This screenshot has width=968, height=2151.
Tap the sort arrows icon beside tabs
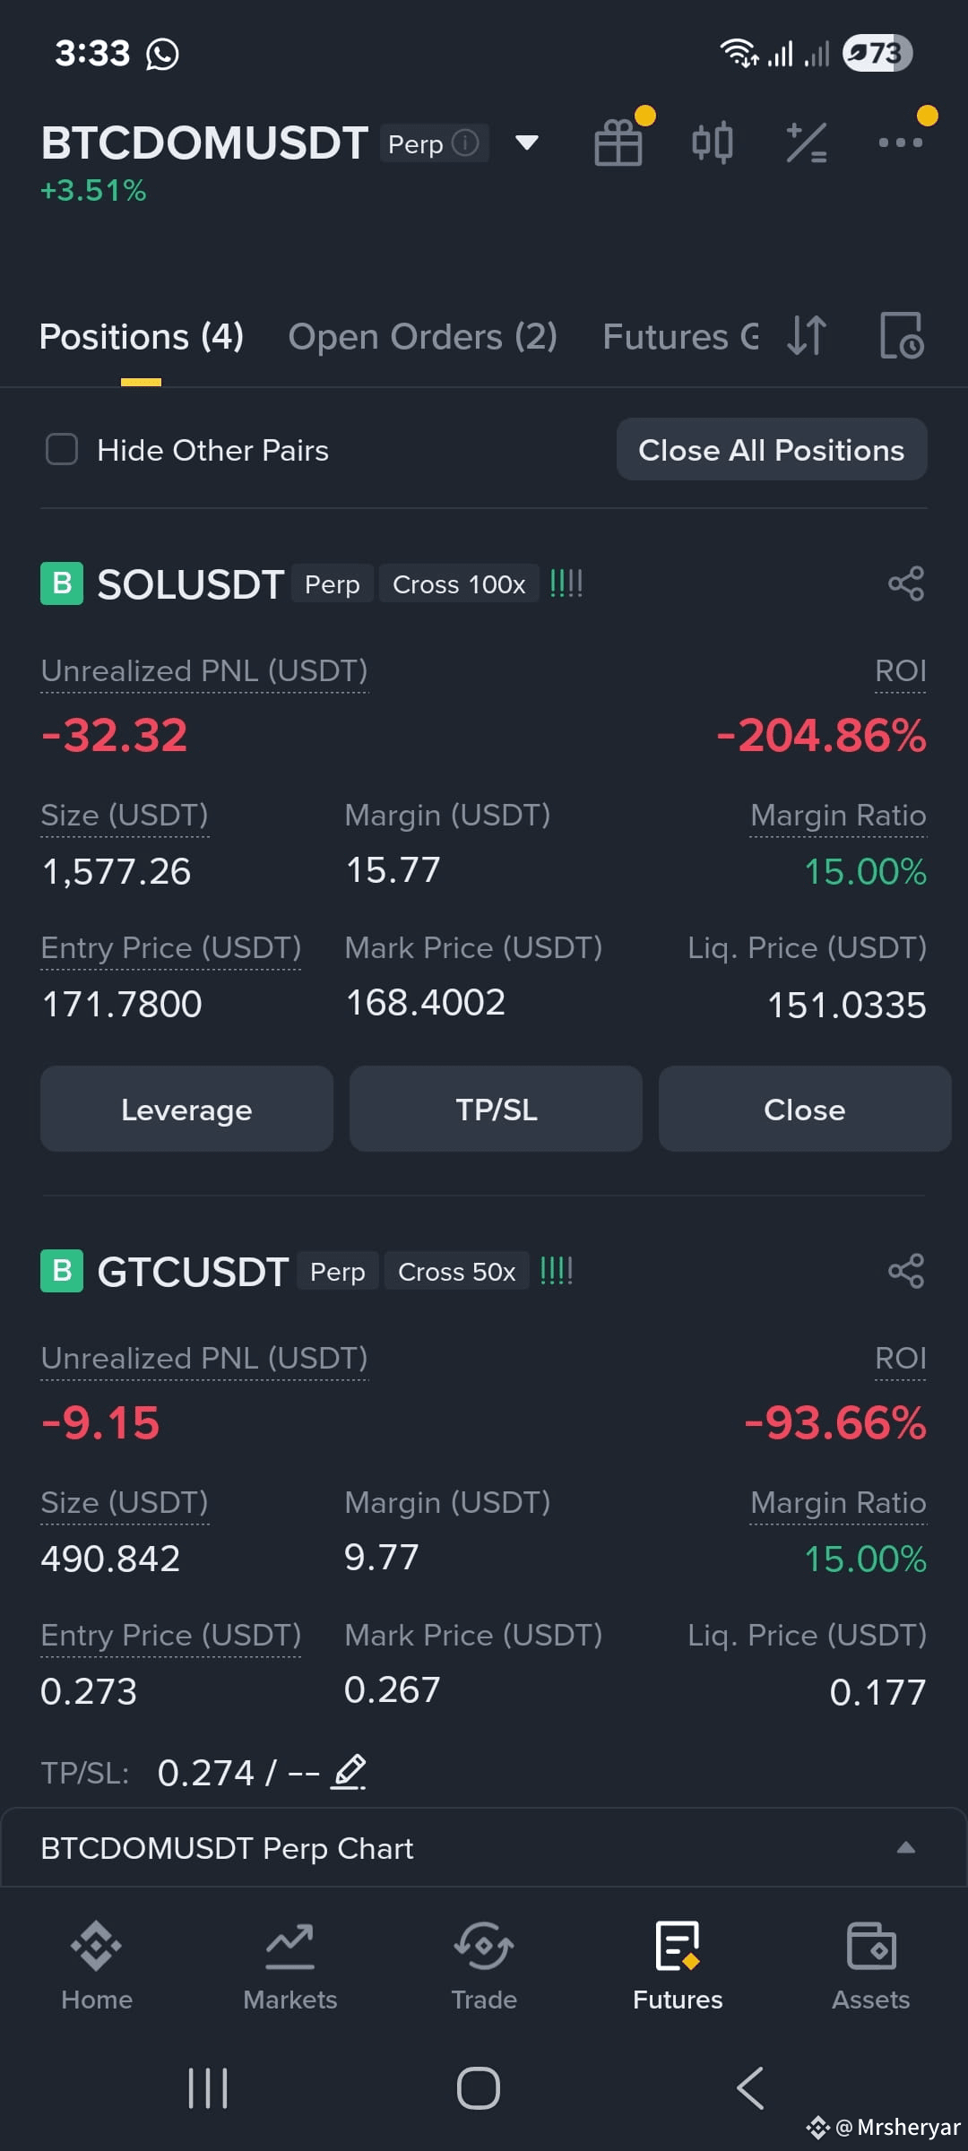(x=807, y=336)
